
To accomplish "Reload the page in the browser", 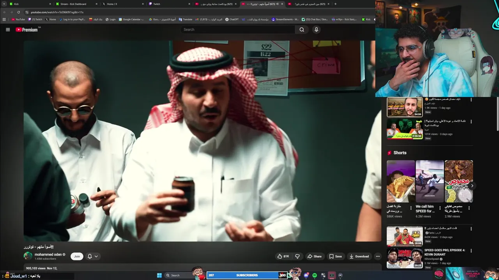I will coord(18,12).
